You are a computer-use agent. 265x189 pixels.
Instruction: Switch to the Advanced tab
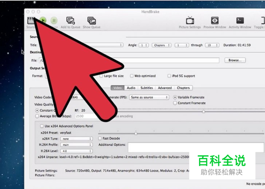(165, 88)
